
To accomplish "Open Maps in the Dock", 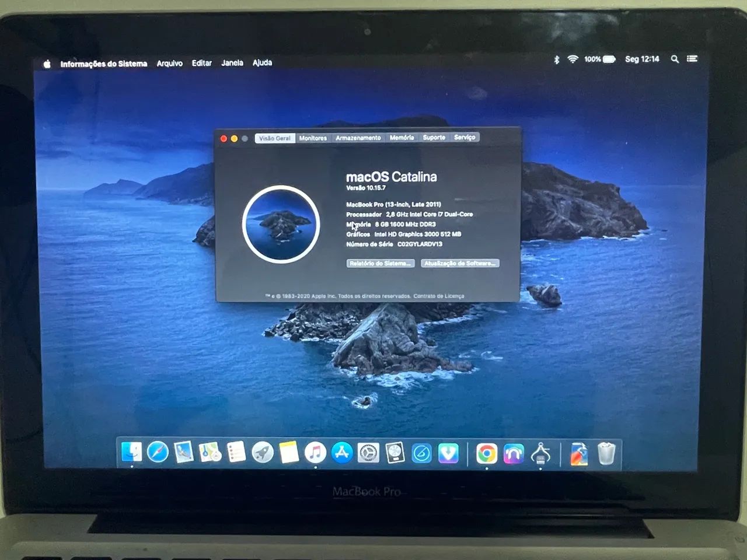I will (210, 452).
